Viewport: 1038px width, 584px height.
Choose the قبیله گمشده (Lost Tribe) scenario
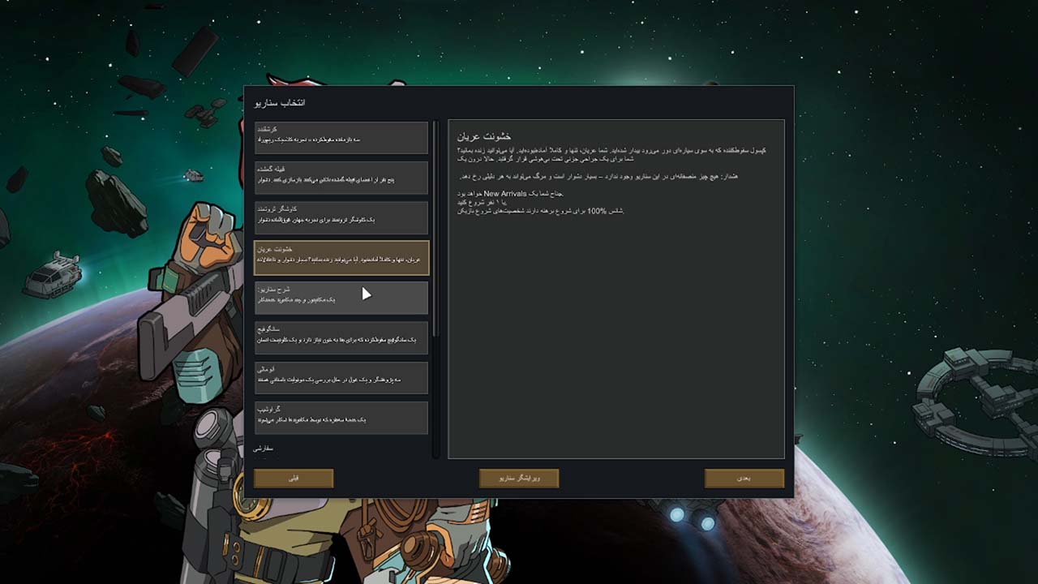click(x=341, y=177)
